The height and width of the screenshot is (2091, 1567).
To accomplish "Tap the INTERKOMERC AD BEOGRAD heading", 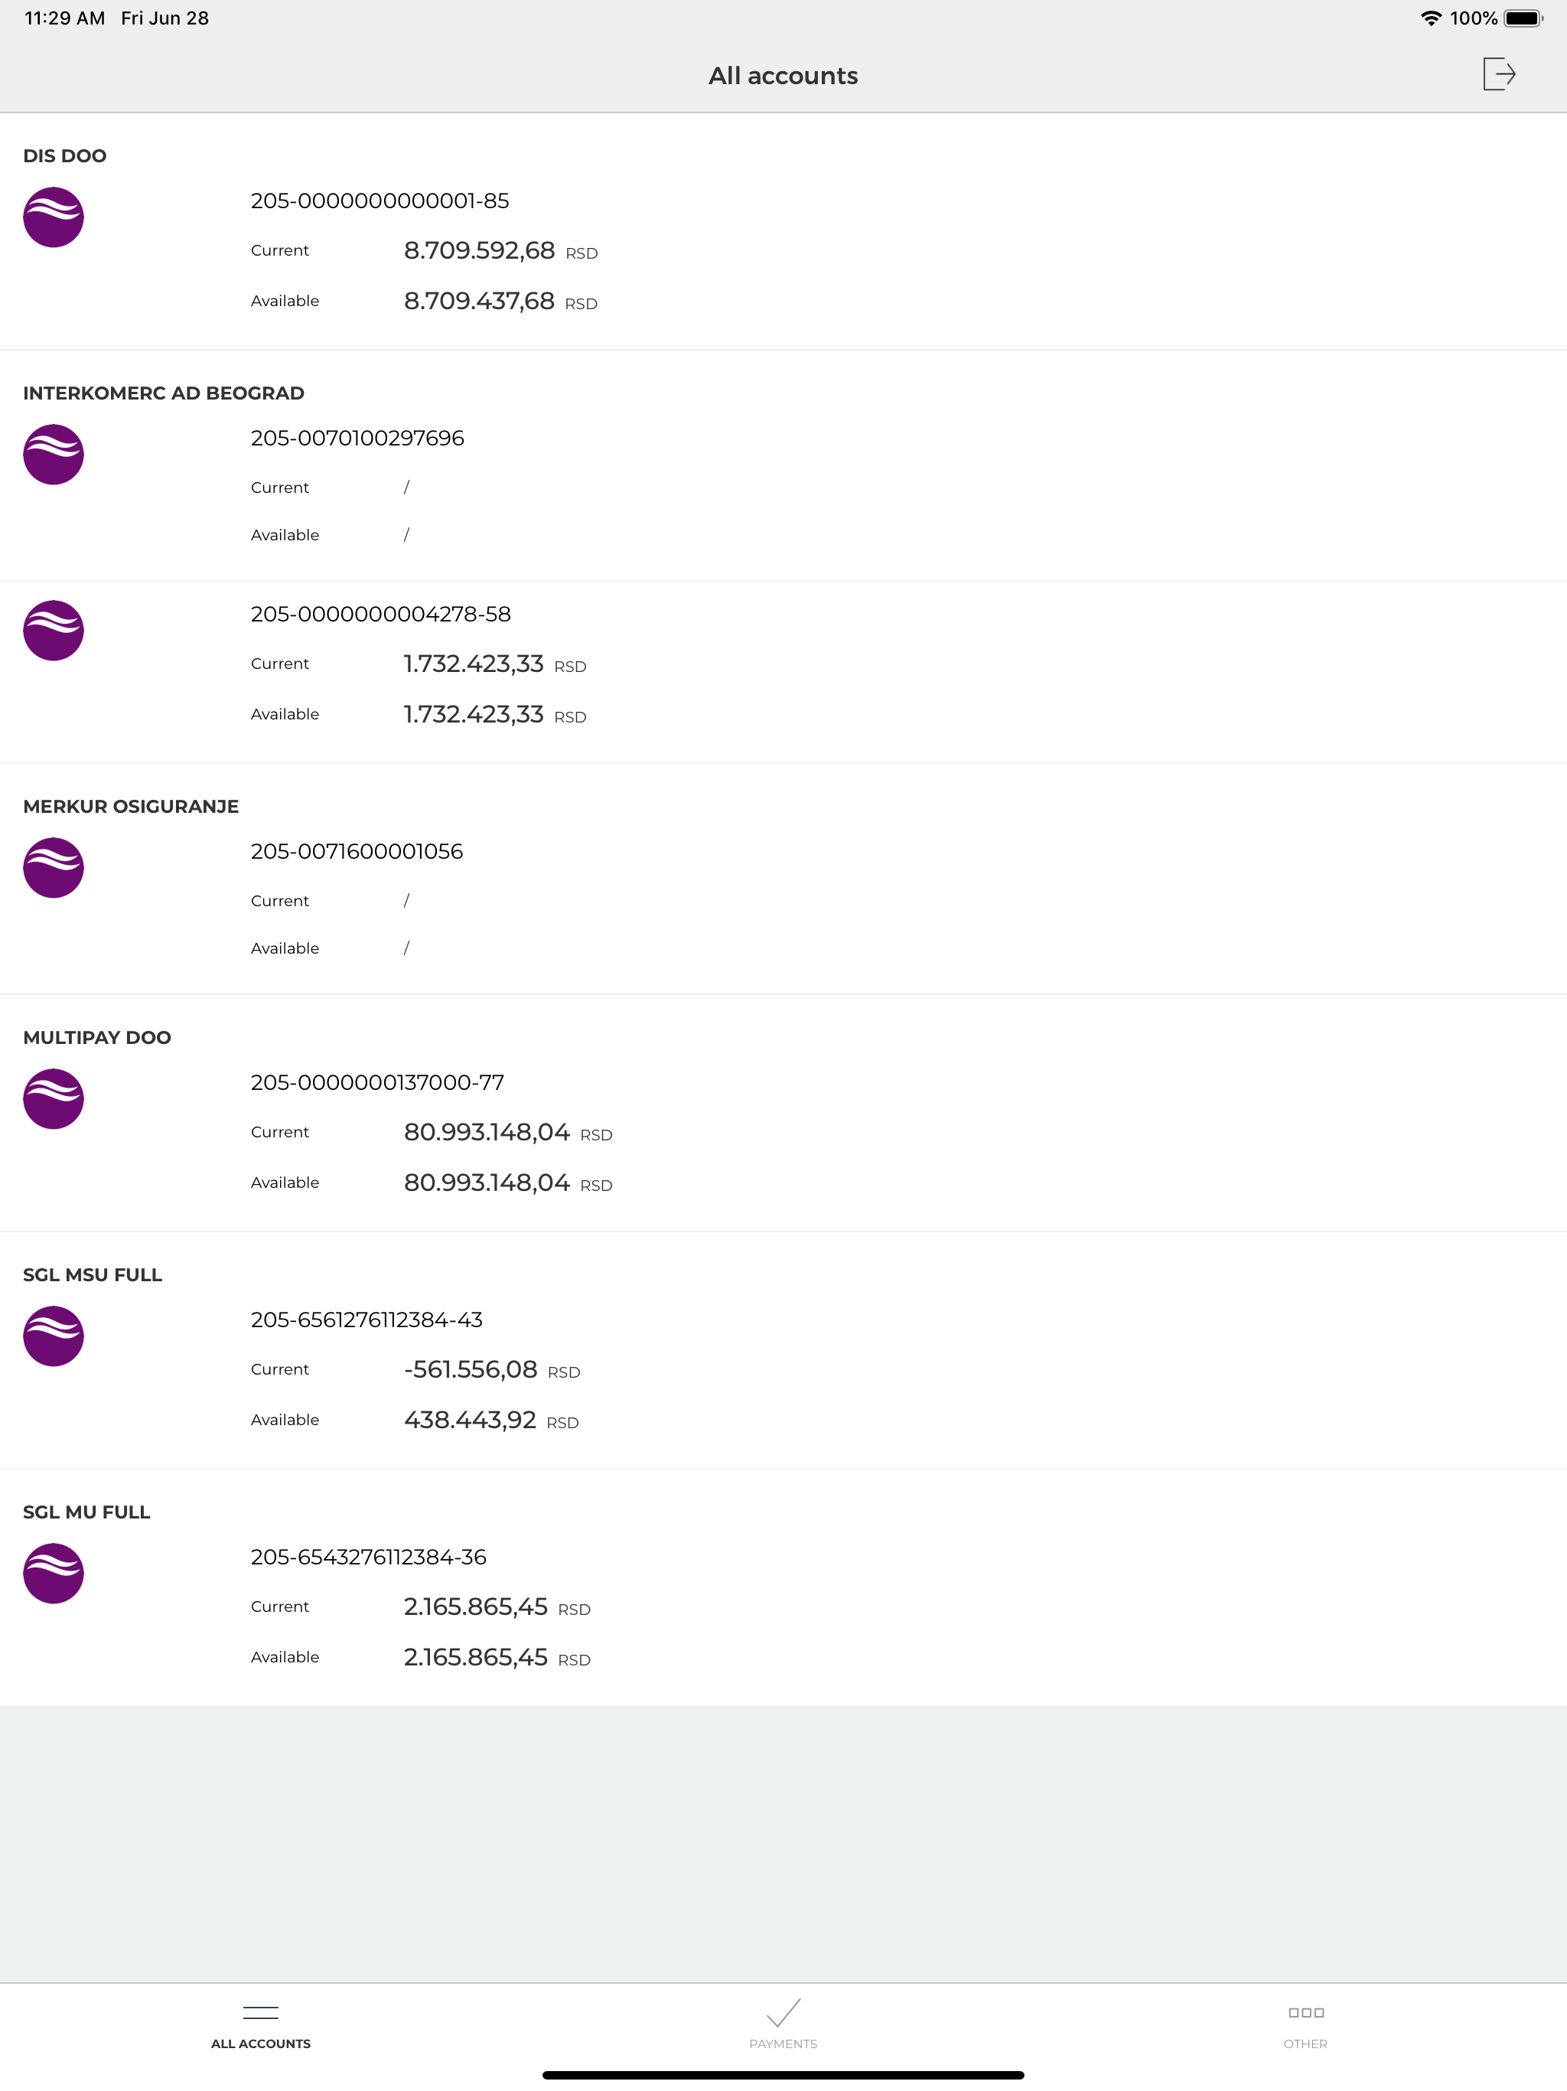I will click(x=164, y=393).
